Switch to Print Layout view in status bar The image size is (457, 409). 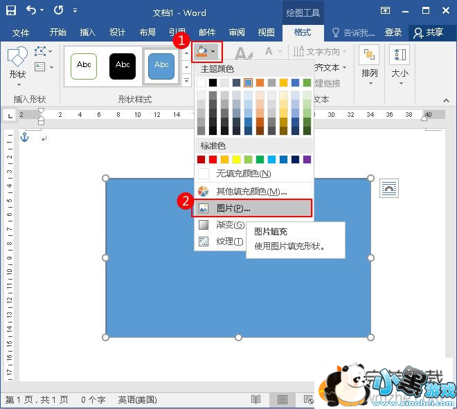click(x=282, y=400)
